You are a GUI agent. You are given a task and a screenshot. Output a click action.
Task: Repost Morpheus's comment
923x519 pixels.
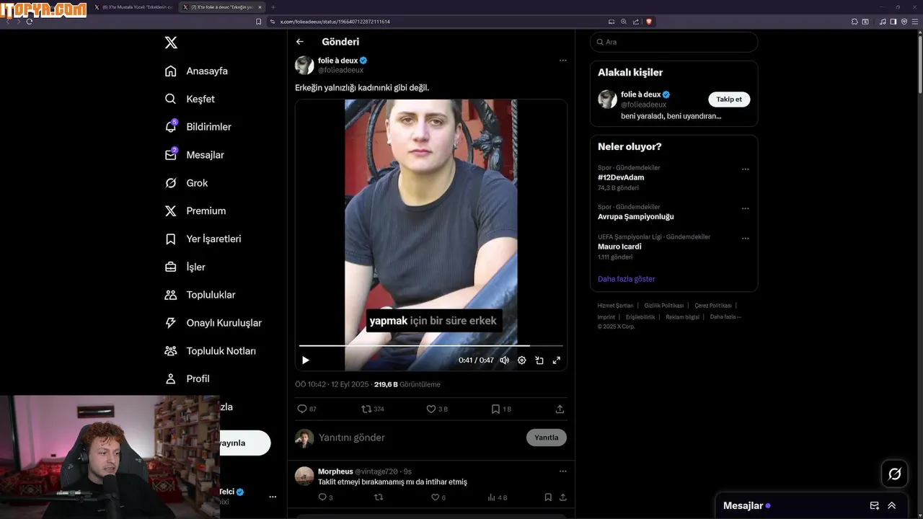[x=379, y=497]
